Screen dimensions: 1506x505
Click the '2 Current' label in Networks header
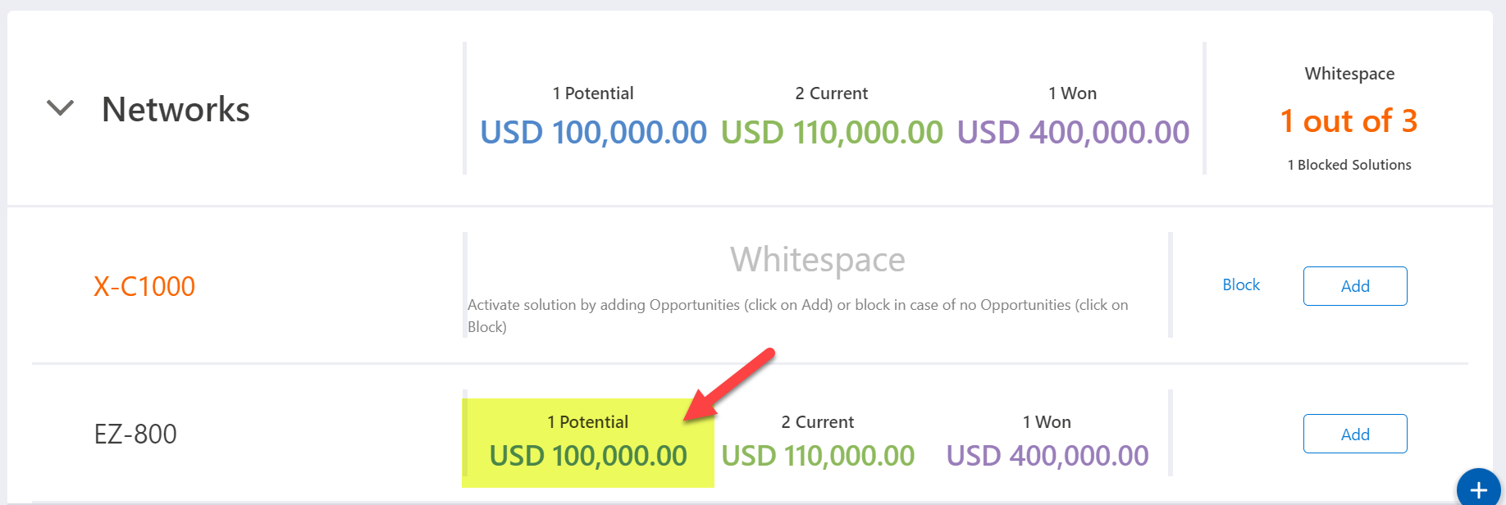831,93
